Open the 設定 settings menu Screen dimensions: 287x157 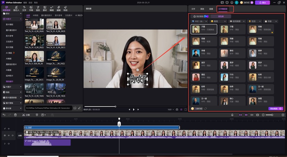tap(30, 2)
